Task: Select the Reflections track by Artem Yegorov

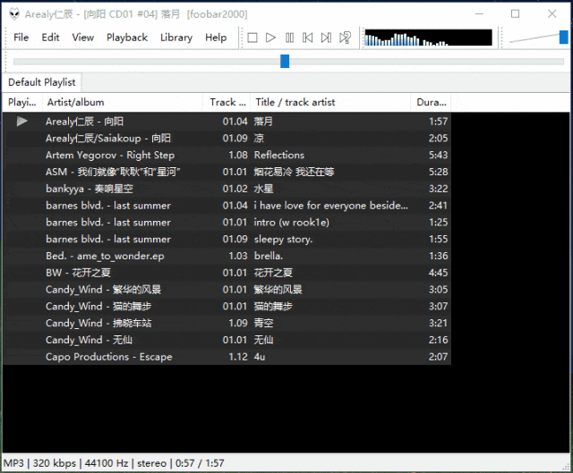Action: click(227, 155)
